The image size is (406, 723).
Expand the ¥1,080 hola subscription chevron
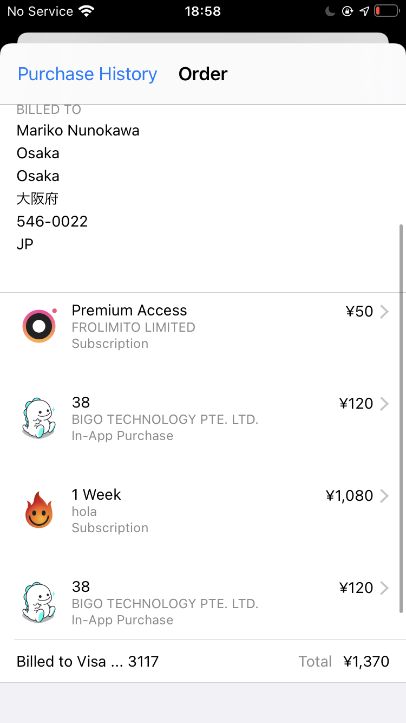[384, 496]
